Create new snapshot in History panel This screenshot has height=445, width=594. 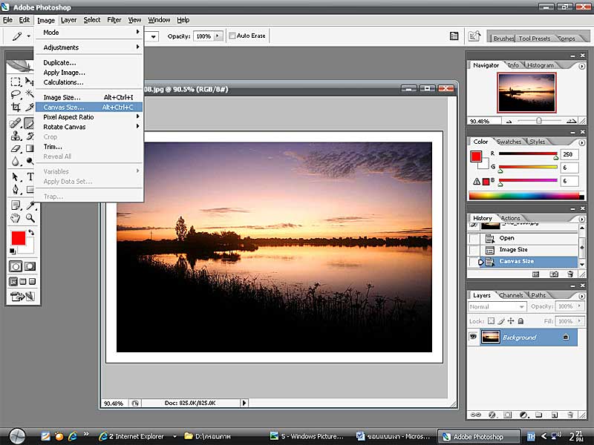(553, 274)
